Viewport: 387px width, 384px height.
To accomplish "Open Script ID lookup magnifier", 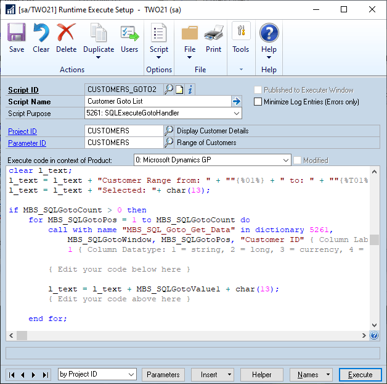I will tap(169, 90).
